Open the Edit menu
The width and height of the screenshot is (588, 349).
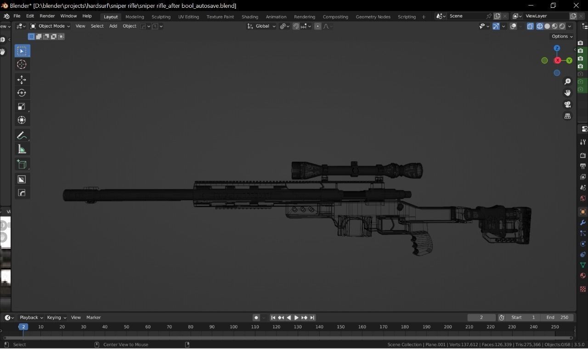(x=30, y=16)
